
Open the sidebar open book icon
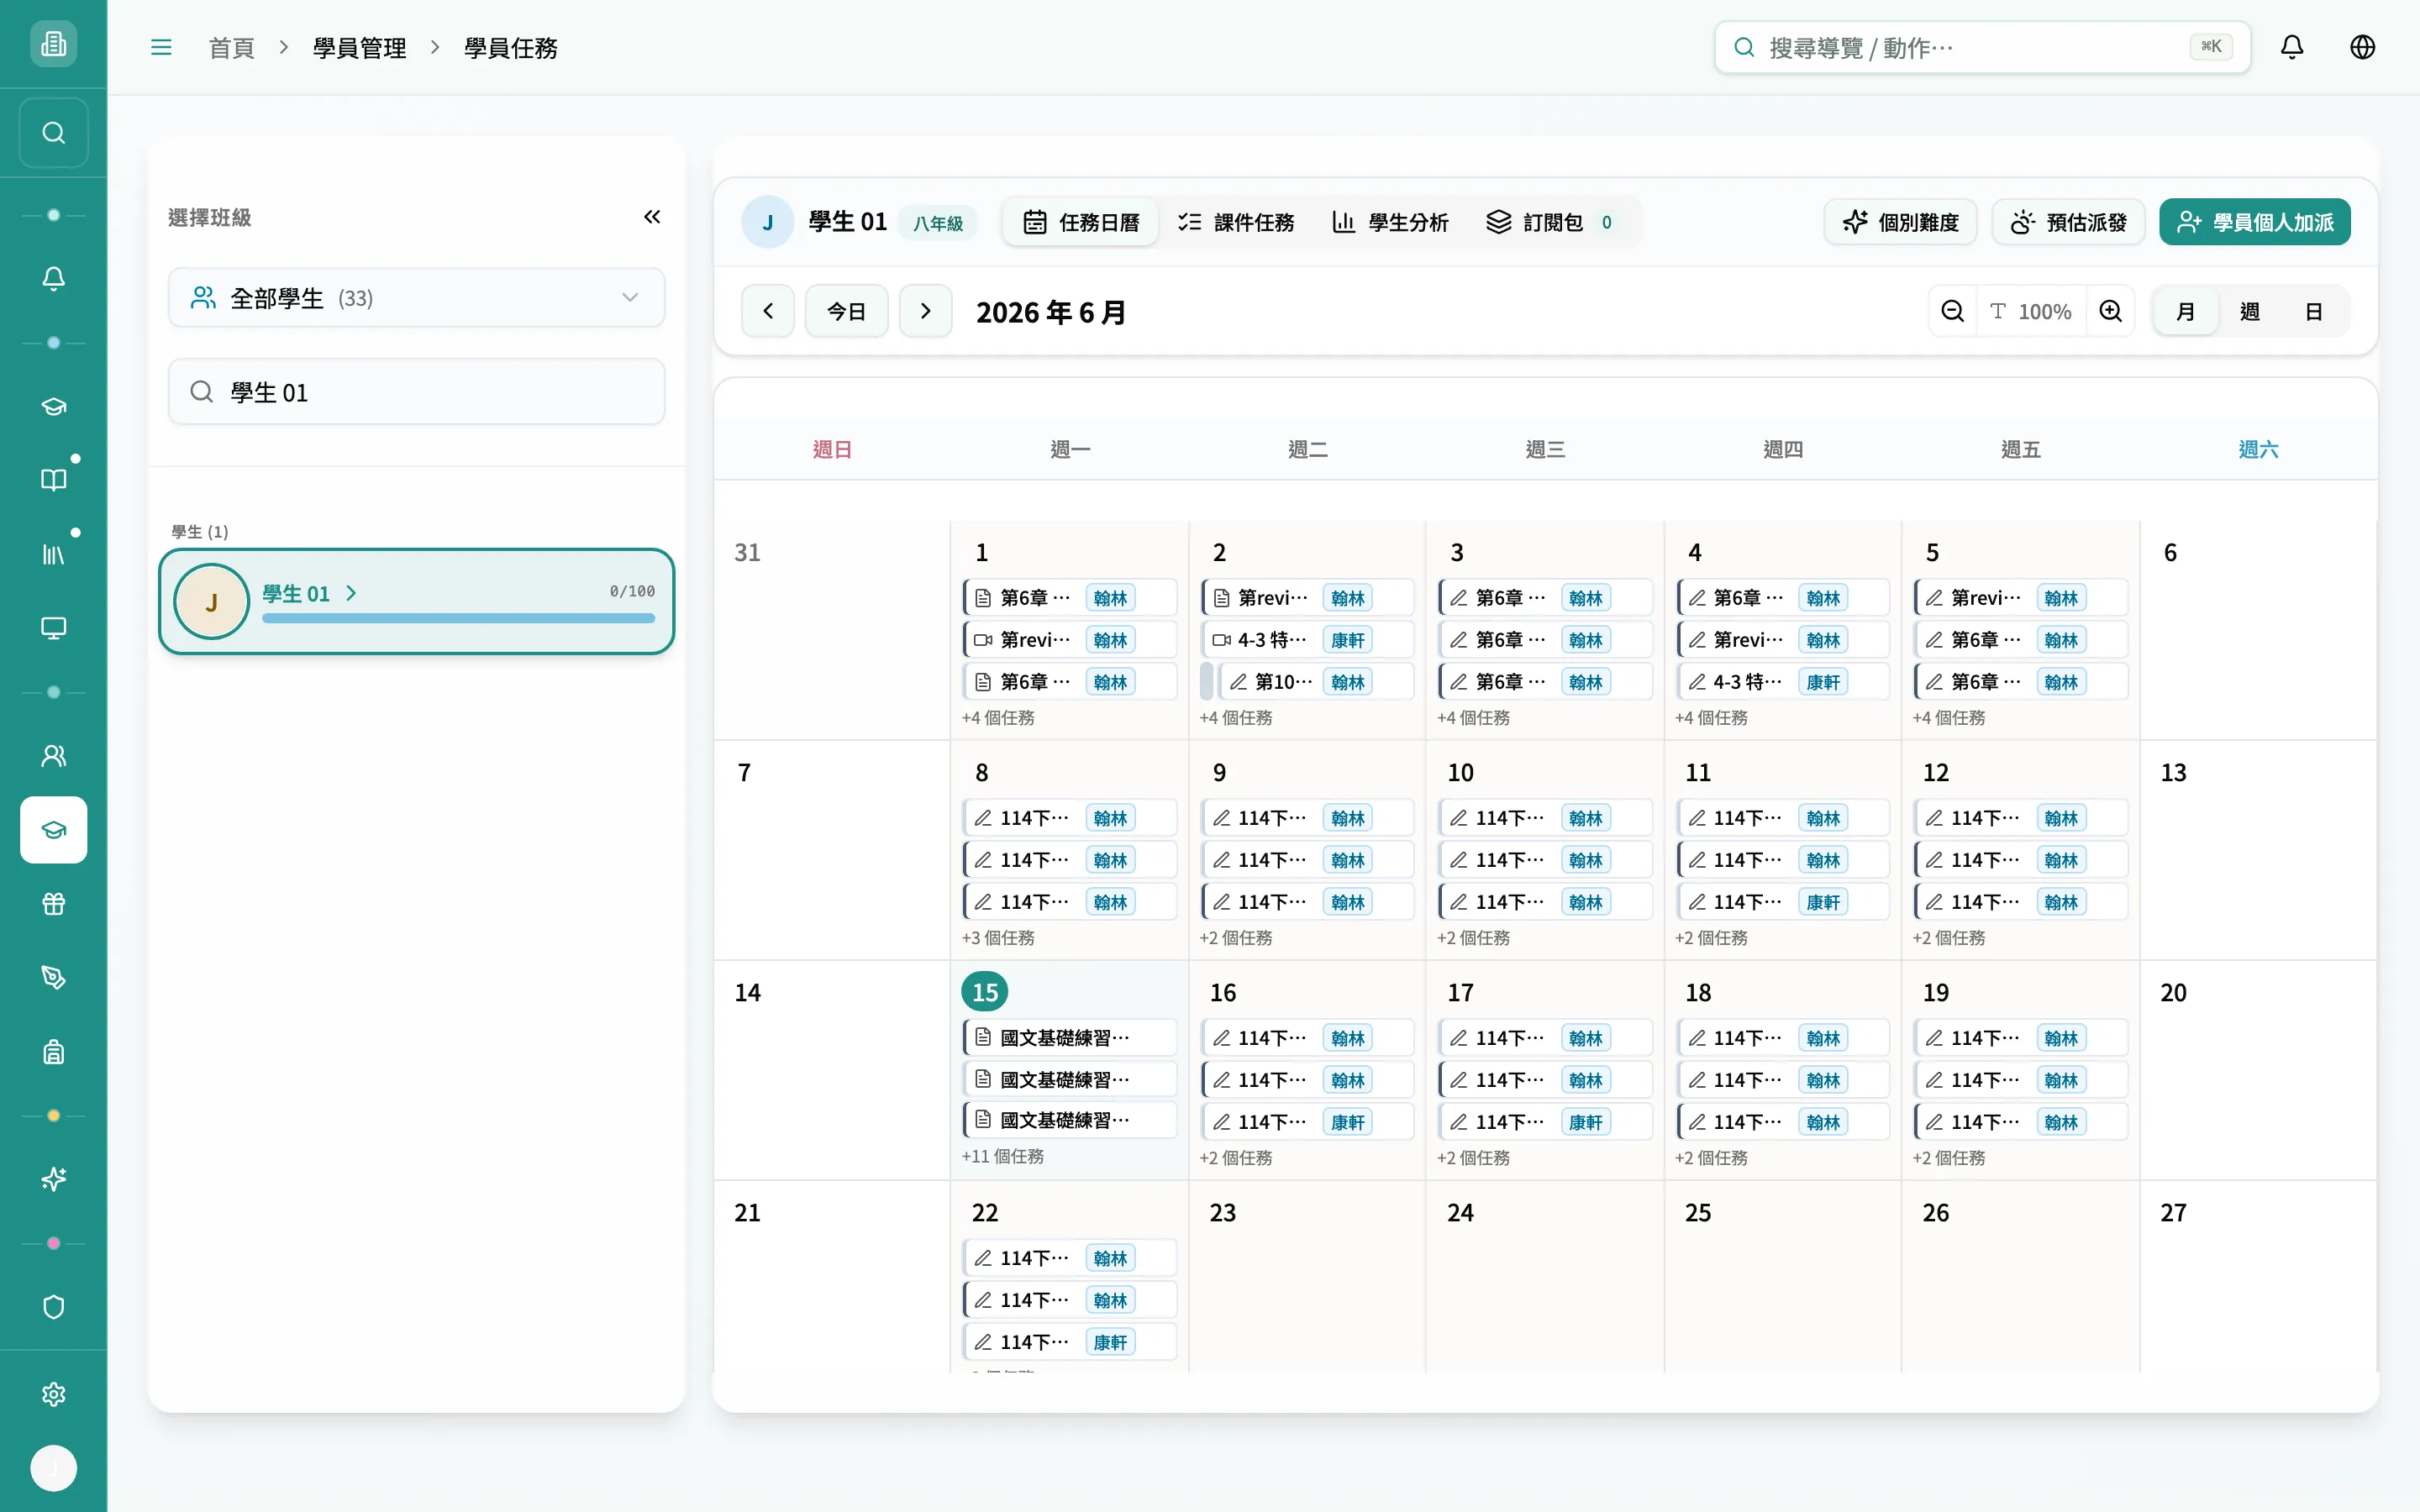pos(54,480)
